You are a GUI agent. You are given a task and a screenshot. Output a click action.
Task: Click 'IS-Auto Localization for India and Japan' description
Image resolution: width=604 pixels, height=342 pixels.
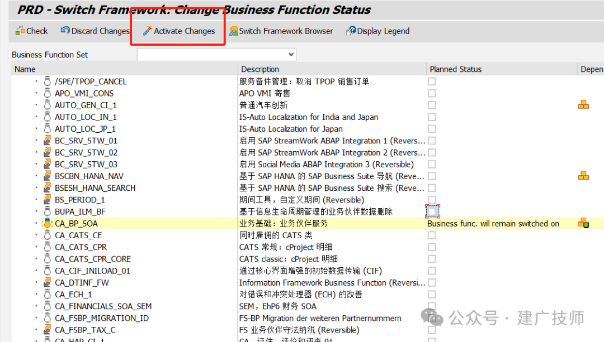[309, 117]
